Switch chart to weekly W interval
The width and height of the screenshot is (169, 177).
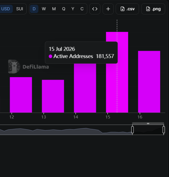[44, 9]
